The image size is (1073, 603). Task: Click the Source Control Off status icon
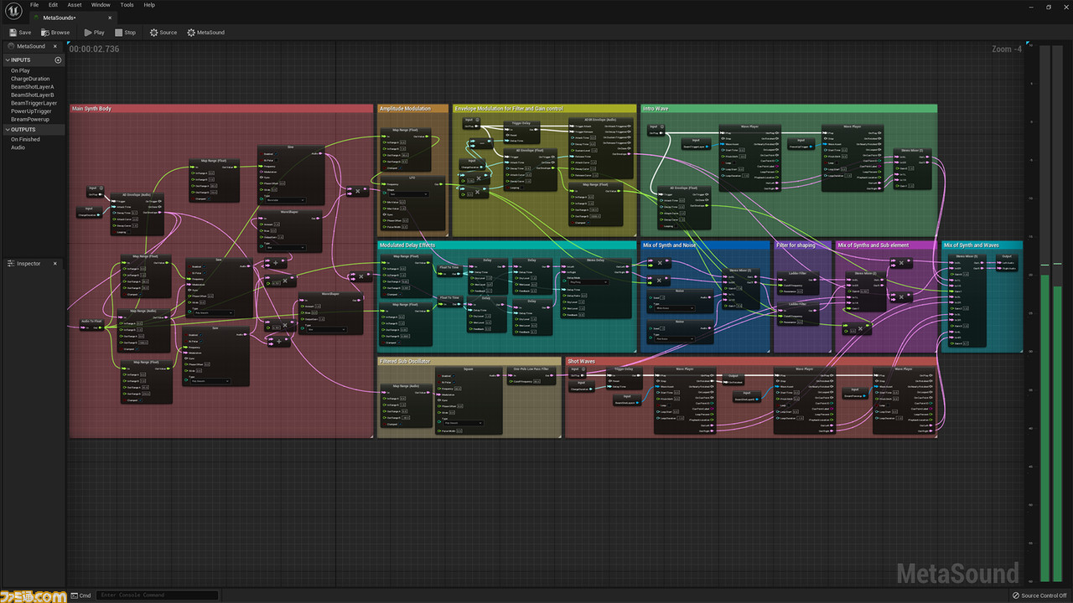1016,595
